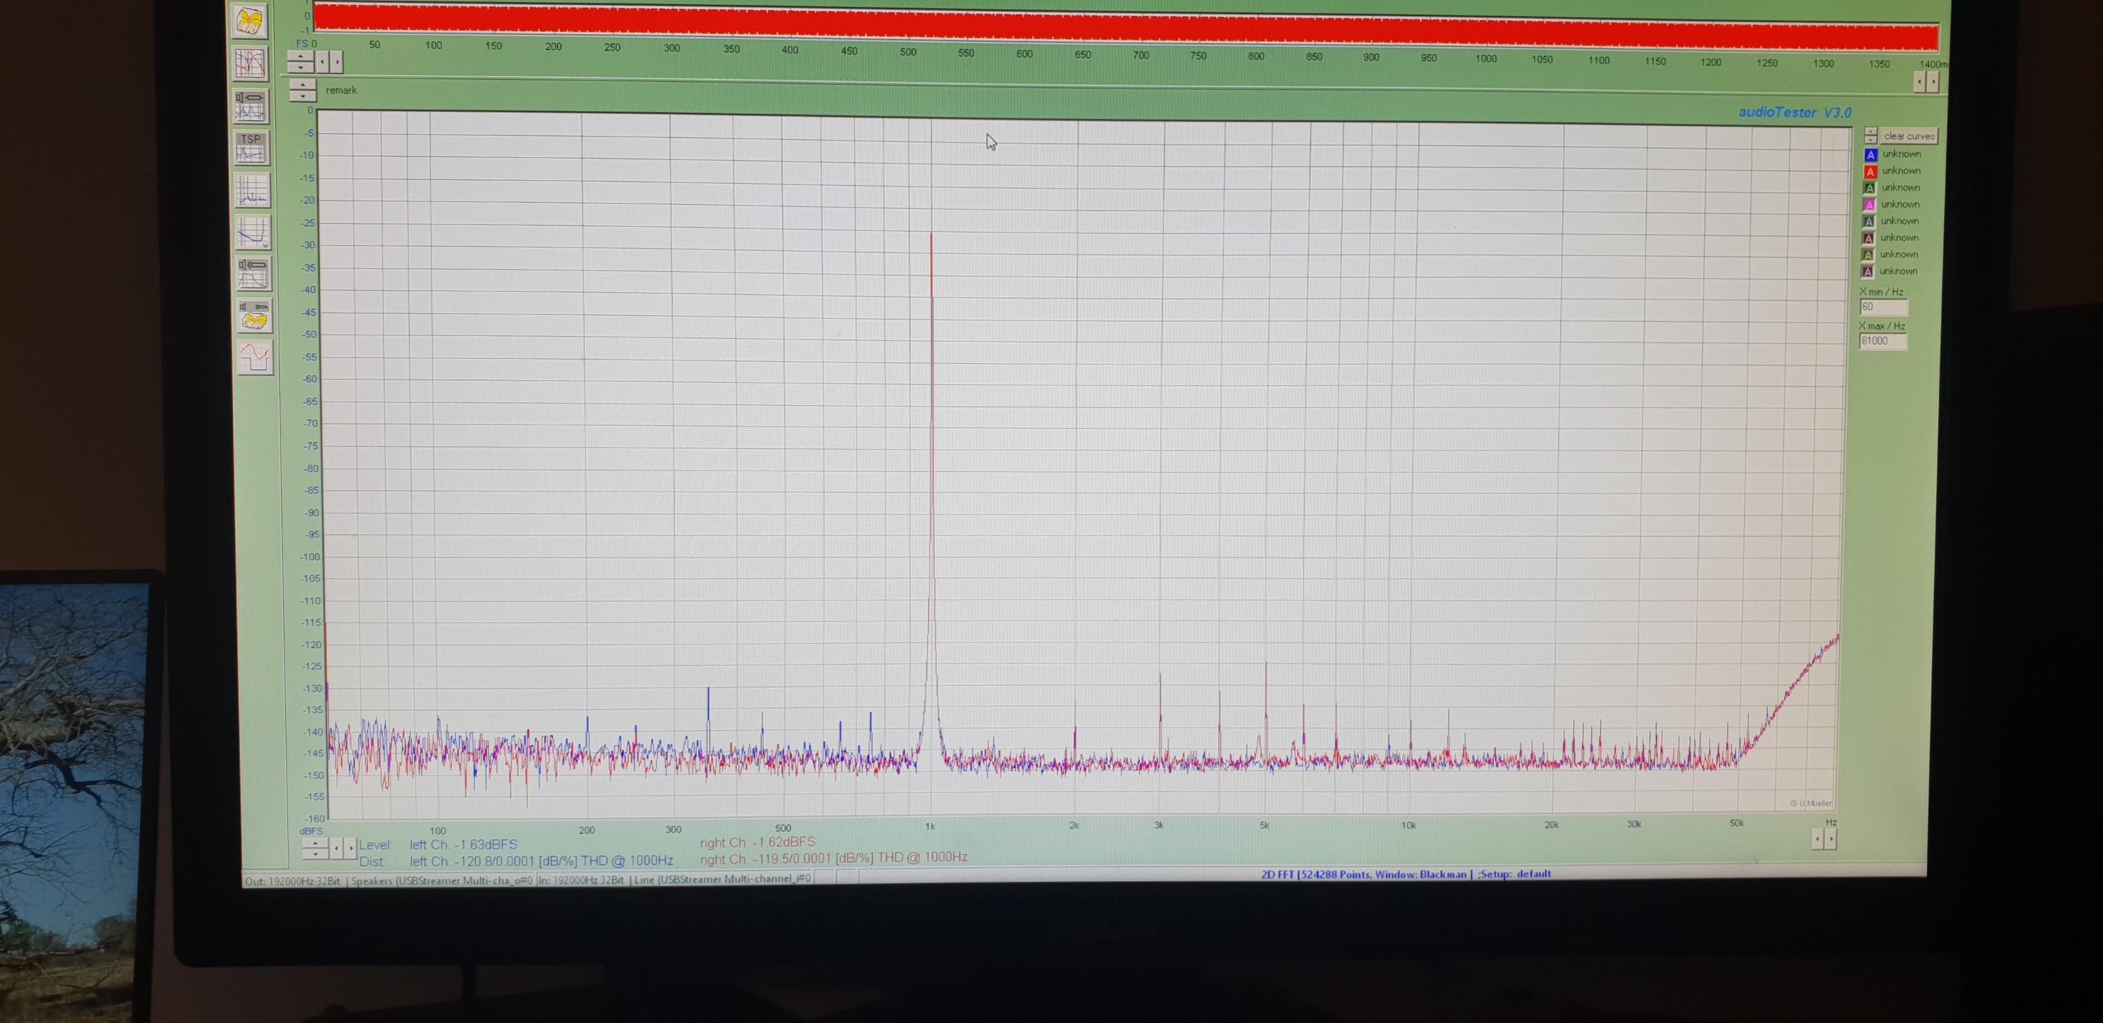
Task: Select the speaker frequency-response sweep icon
Action: tap(253, 273)
